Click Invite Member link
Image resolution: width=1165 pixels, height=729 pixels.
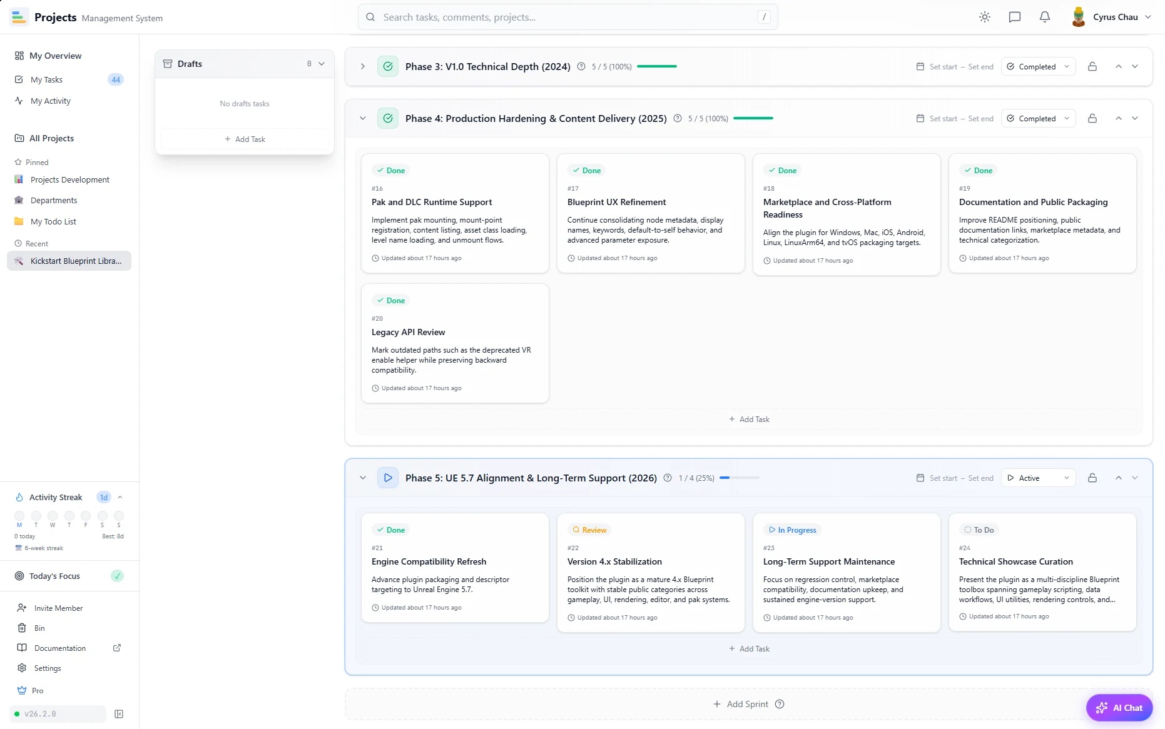click(x=59, y=608)
